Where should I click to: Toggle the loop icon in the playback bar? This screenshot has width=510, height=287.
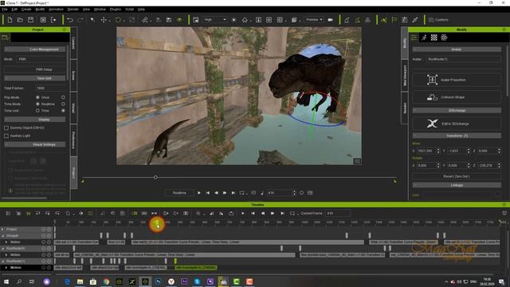click(x=241, y=193)
